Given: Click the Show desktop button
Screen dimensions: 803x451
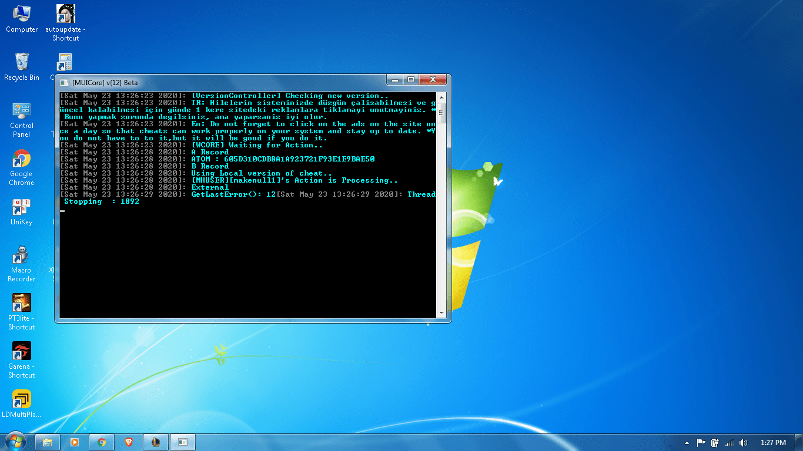Looking at the screenshot, I should (799, 442).
